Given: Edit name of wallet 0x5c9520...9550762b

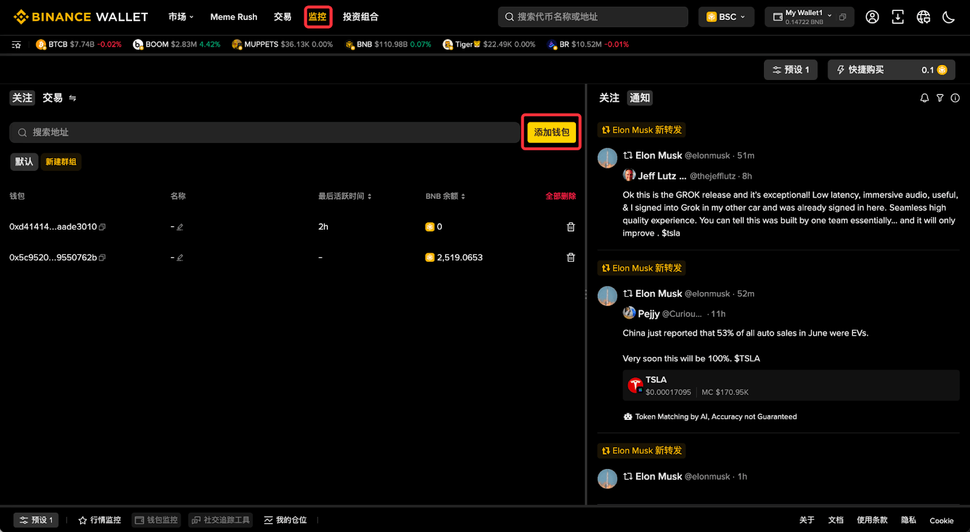Looking at the screenshot, I should (180, 258).
